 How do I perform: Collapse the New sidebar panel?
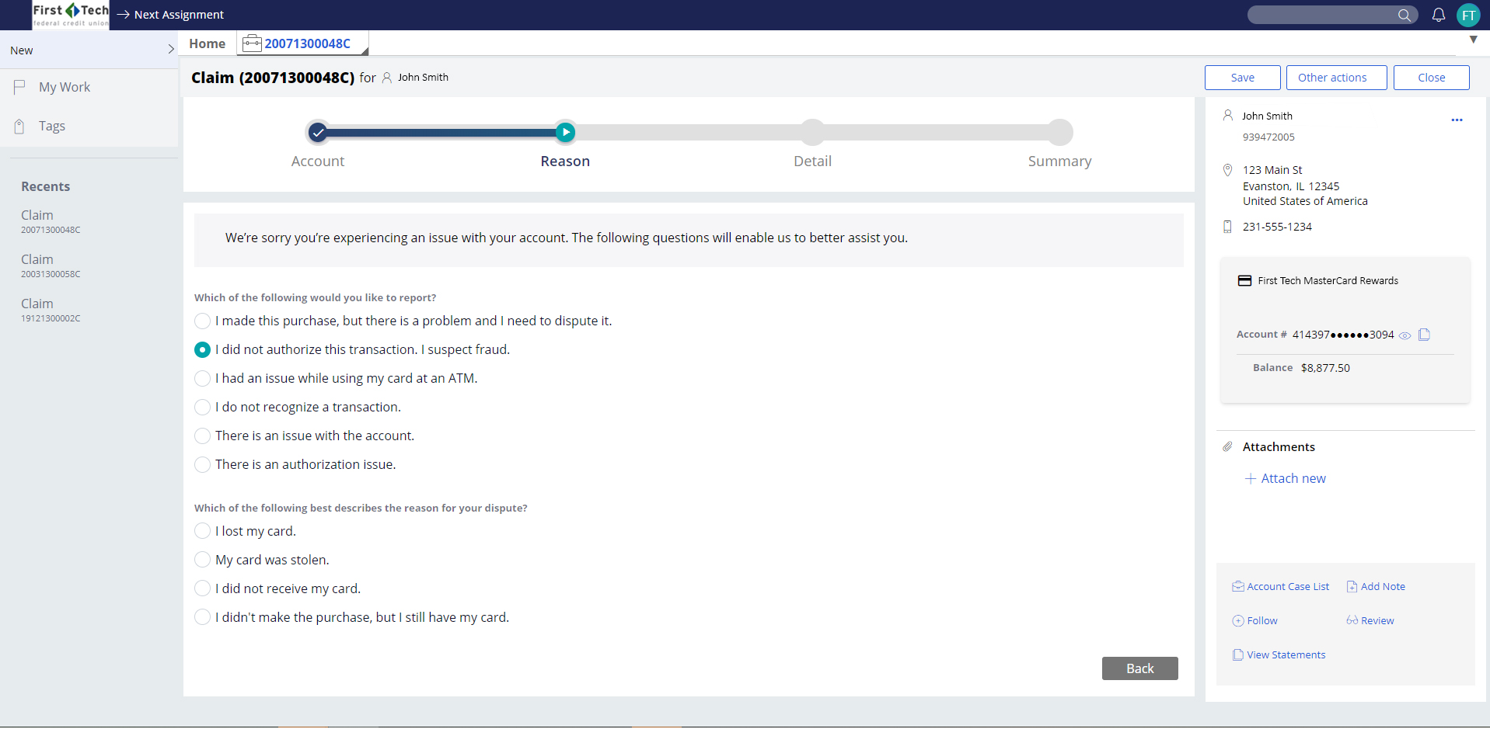171,48
